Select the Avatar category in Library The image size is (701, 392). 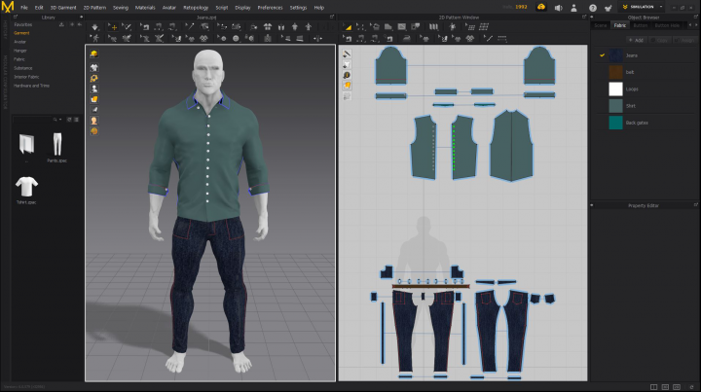click(x=20, y=42)
